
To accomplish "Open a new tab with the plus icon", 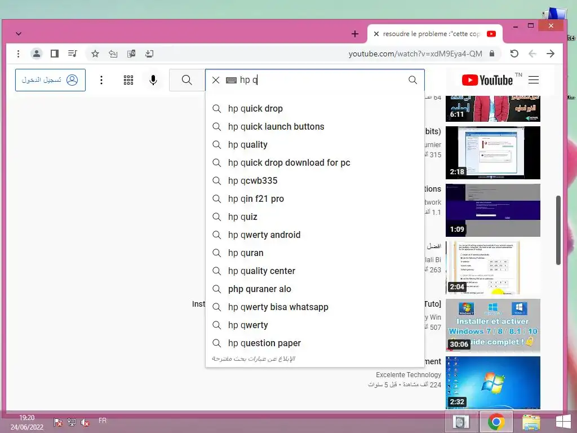I will [x=355, y=34].
